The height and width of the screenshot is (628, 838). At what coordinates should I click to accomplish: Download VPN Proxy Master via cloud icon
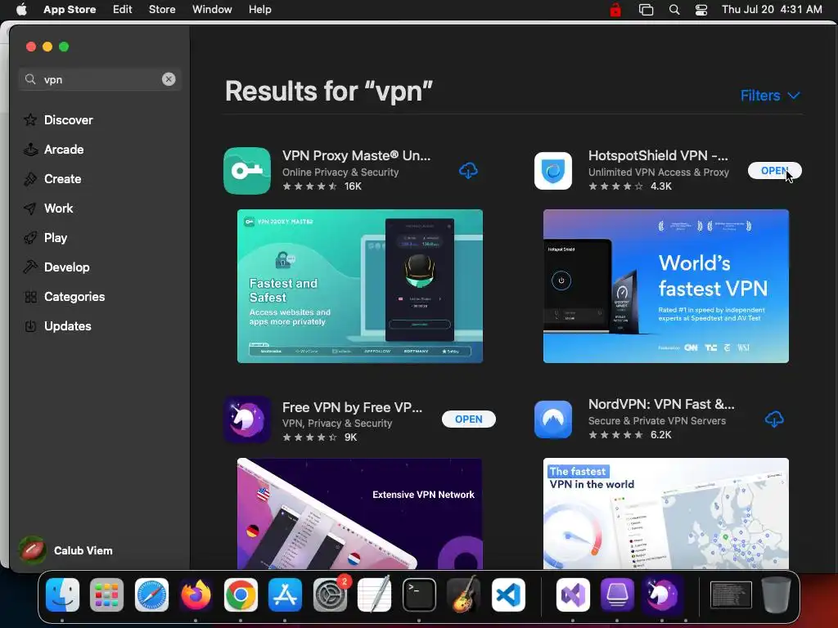click(x=468, y=171)
